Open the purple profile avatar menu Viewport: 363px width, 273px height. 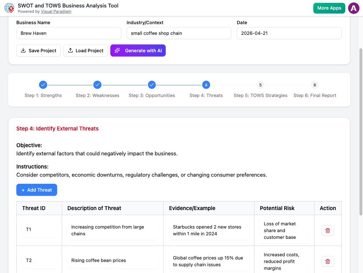click(354, 8)
